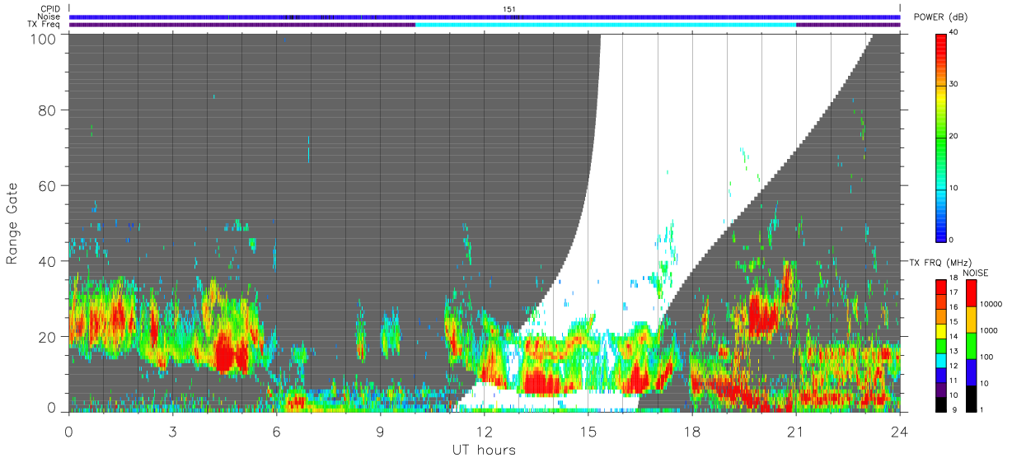Click the 100 label in NOISE legend
The image size is (1012, 467).
click(987, 357)
